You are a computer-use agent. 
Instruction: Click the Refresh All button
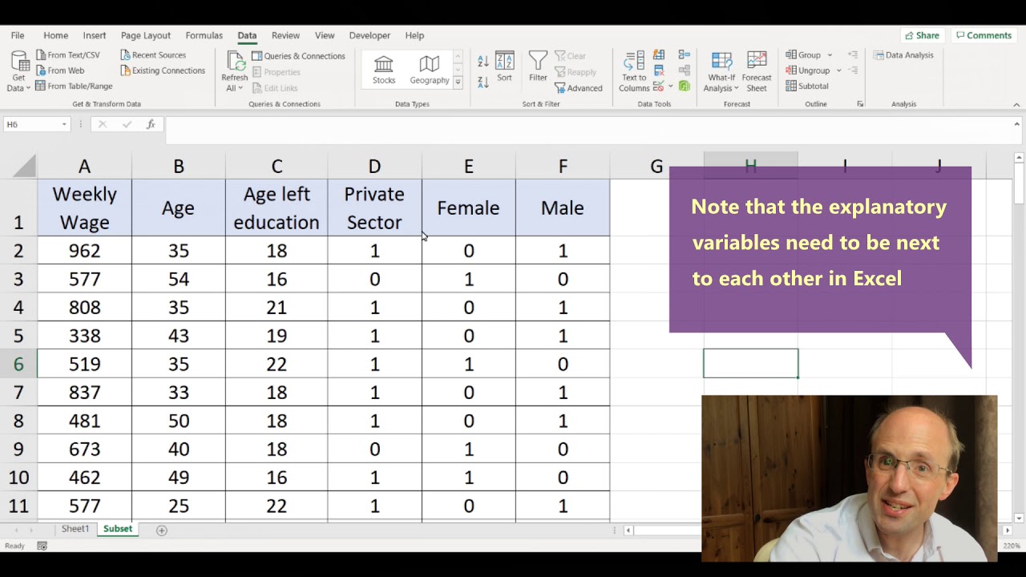(x=235, y=71)
